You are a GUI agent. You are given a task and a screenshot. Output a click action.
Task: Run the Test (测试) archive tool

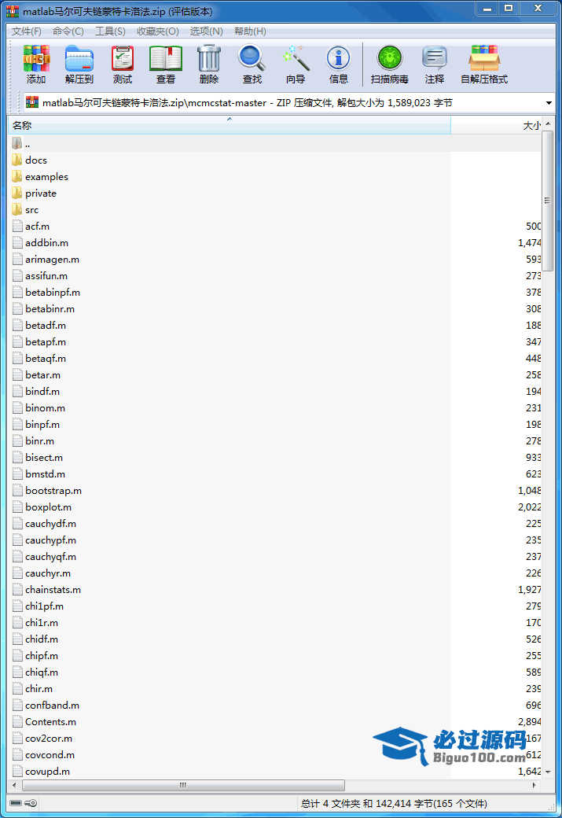[x=123, y=64]
